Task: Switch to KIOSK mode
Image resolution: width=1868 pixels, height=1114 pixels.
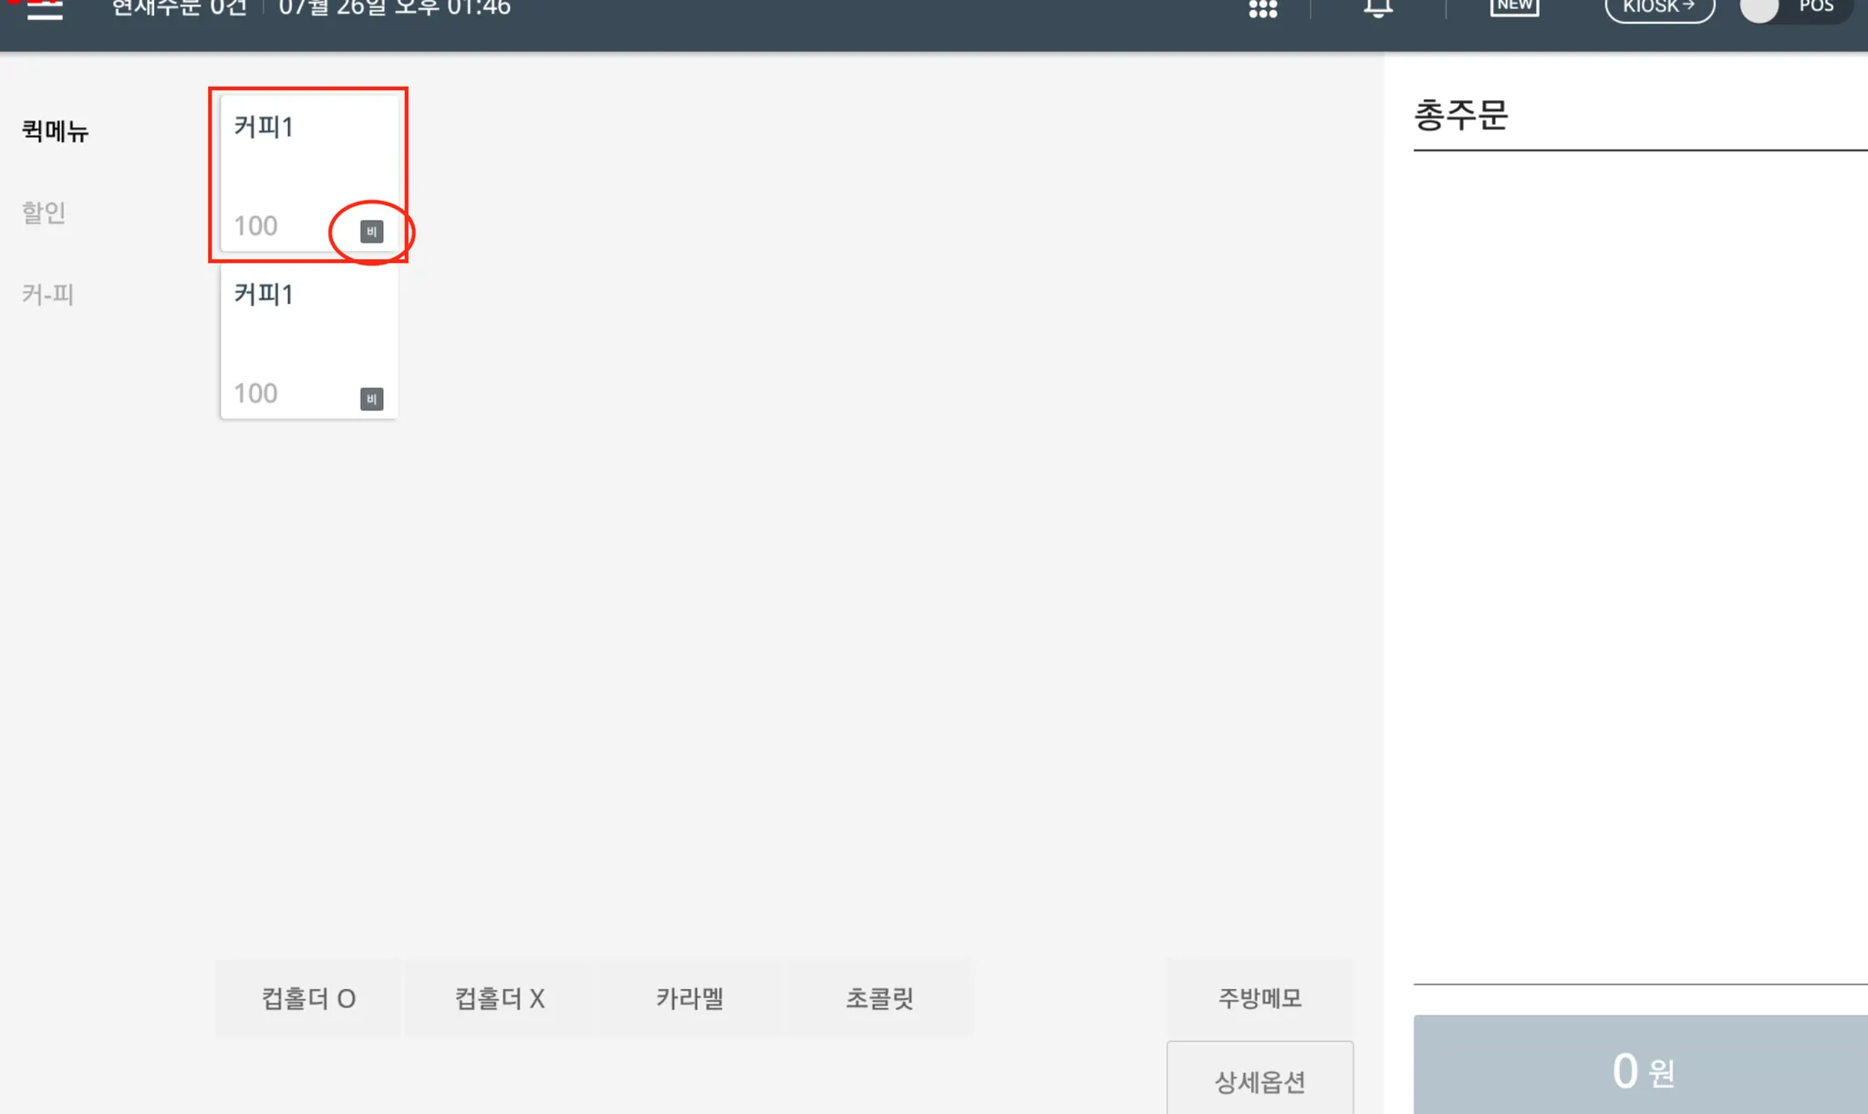Action: click(x=1659, y=8)
